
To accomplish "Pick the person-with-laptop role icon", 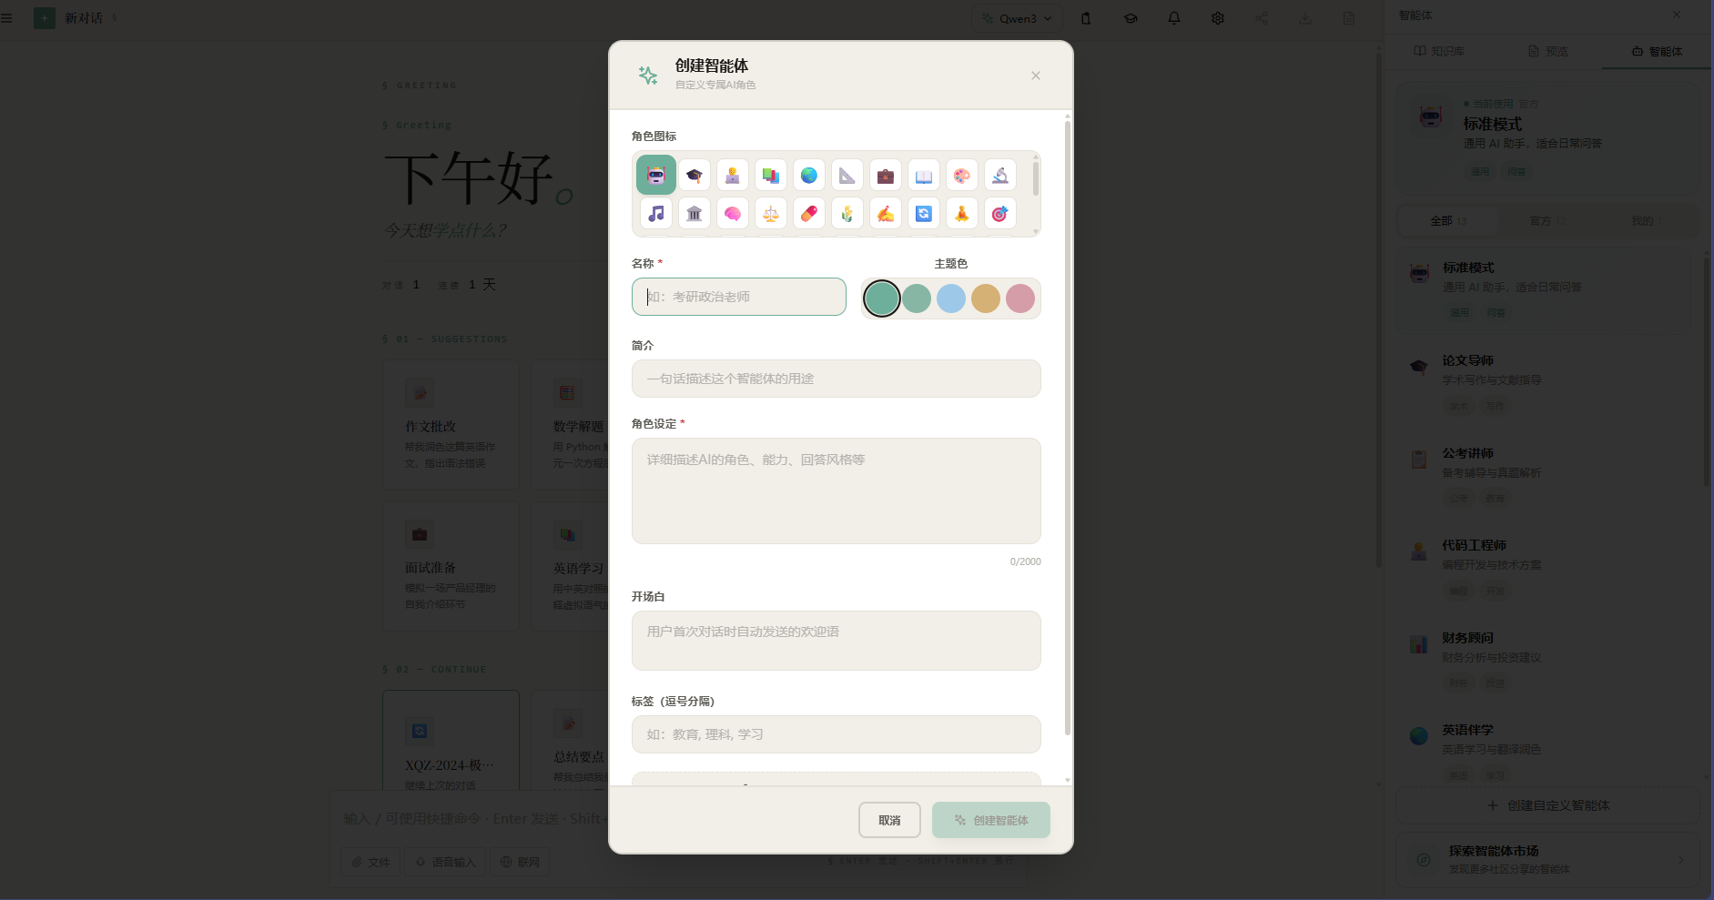I will [733, 175].
